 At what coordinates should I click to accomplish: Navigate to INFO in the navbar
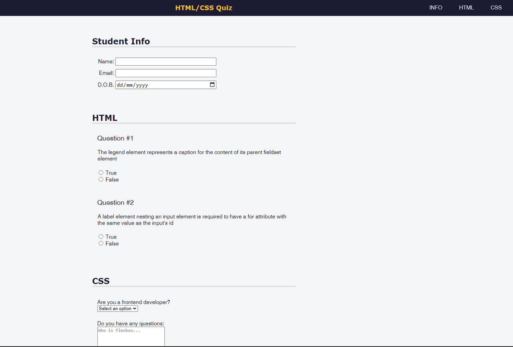(x=436, y=8)
